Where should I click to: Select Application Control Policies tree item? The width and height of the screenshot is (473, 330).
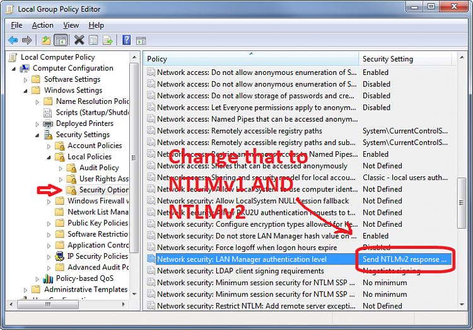click(x=98, y=245)
